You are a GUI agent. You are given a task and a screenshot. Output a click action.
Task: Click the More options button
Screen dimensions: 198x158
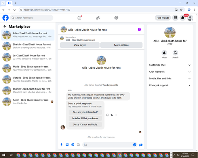[121, 45]
